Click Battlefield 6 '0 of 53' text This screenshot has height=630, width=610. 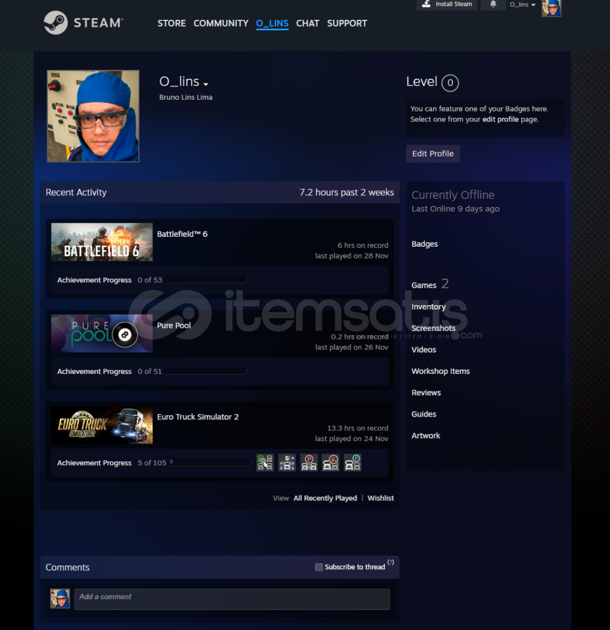pyautogui.click(x=150, y=280)
